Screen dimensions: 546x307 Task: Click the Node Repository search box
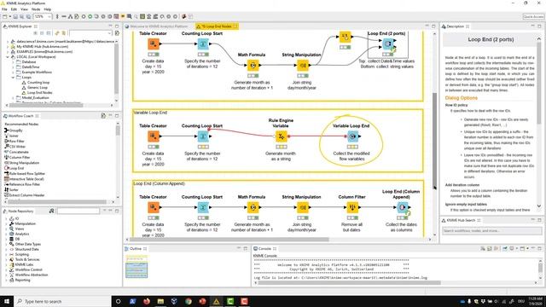[x=78, y=211]
